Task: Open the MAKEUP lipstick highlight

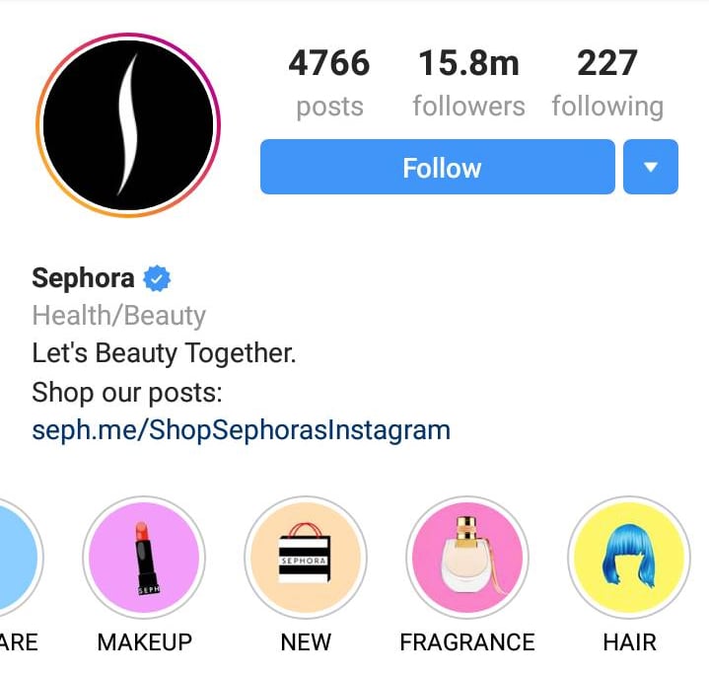Action: tap(144, 558)
